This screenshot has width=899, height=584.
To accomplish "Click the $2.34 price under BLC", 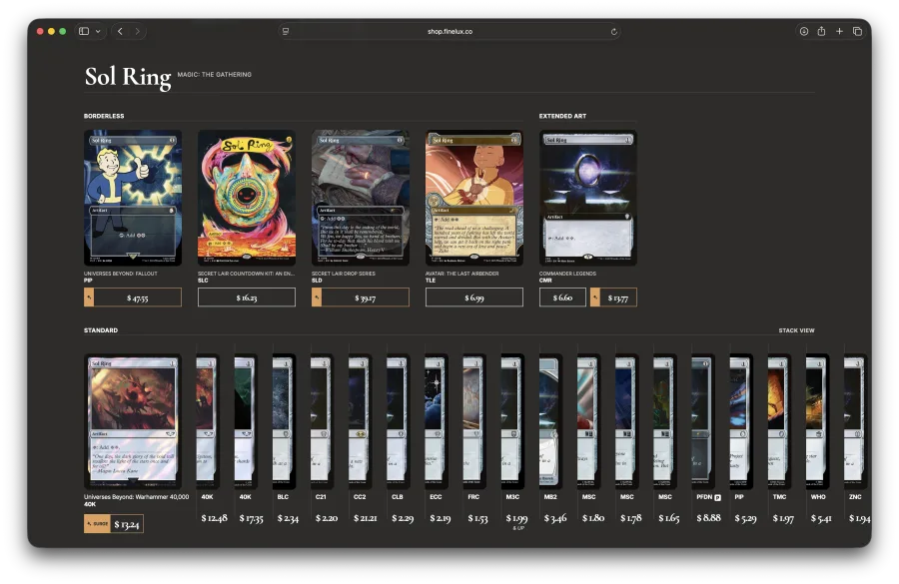I will (x=288, y=518).
